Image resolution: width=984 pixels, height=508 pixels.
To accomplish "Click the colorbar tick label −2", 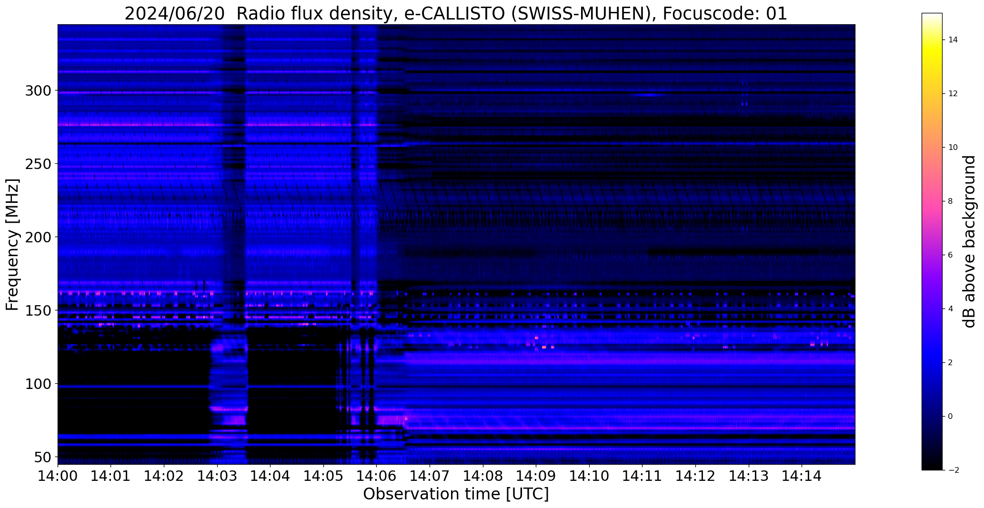I will click(x=953, y=470).
